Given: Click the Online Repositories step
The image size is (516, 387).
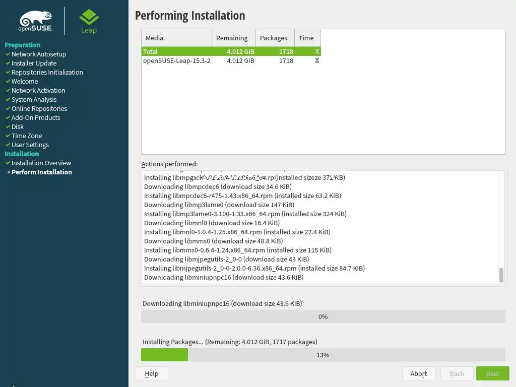Looking at the screenshot, I should [x=39, y=109].
